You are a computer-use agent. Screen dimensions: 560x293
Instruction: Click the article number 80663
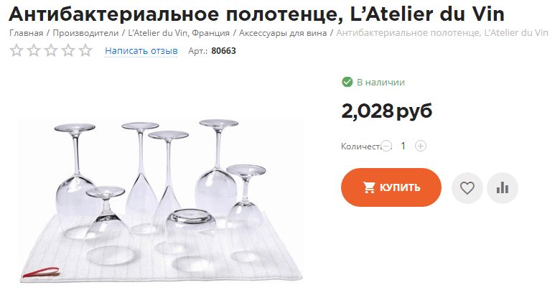click(x=223, y=51)
